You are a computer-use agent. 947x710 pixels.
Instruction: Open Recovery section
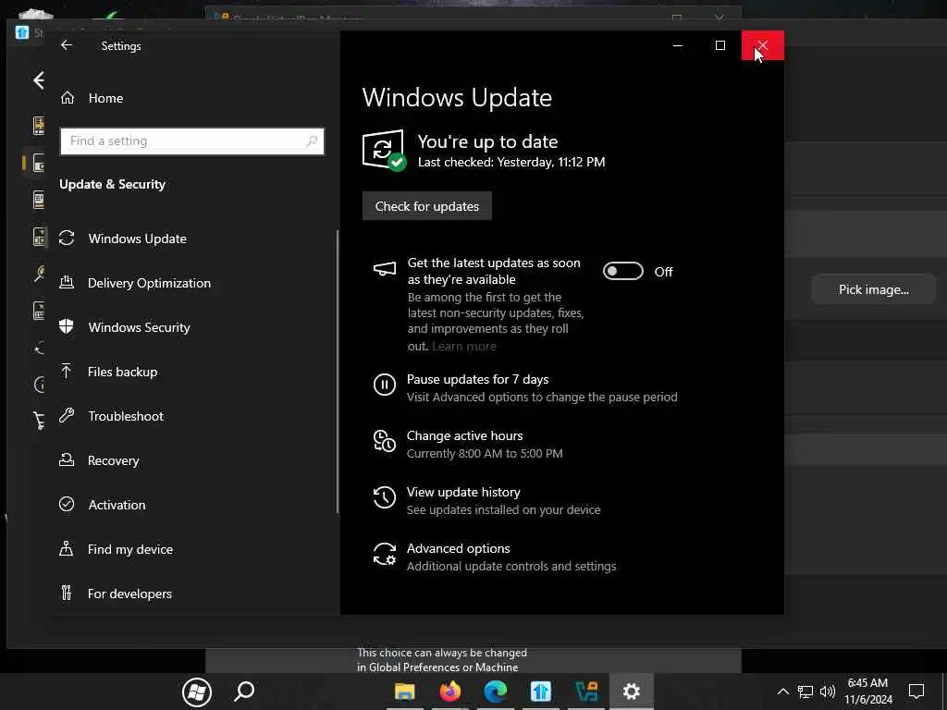coord(113,460)
